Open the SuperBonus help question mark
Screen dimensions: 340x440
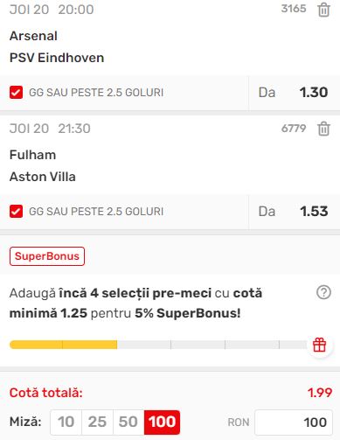323,292
